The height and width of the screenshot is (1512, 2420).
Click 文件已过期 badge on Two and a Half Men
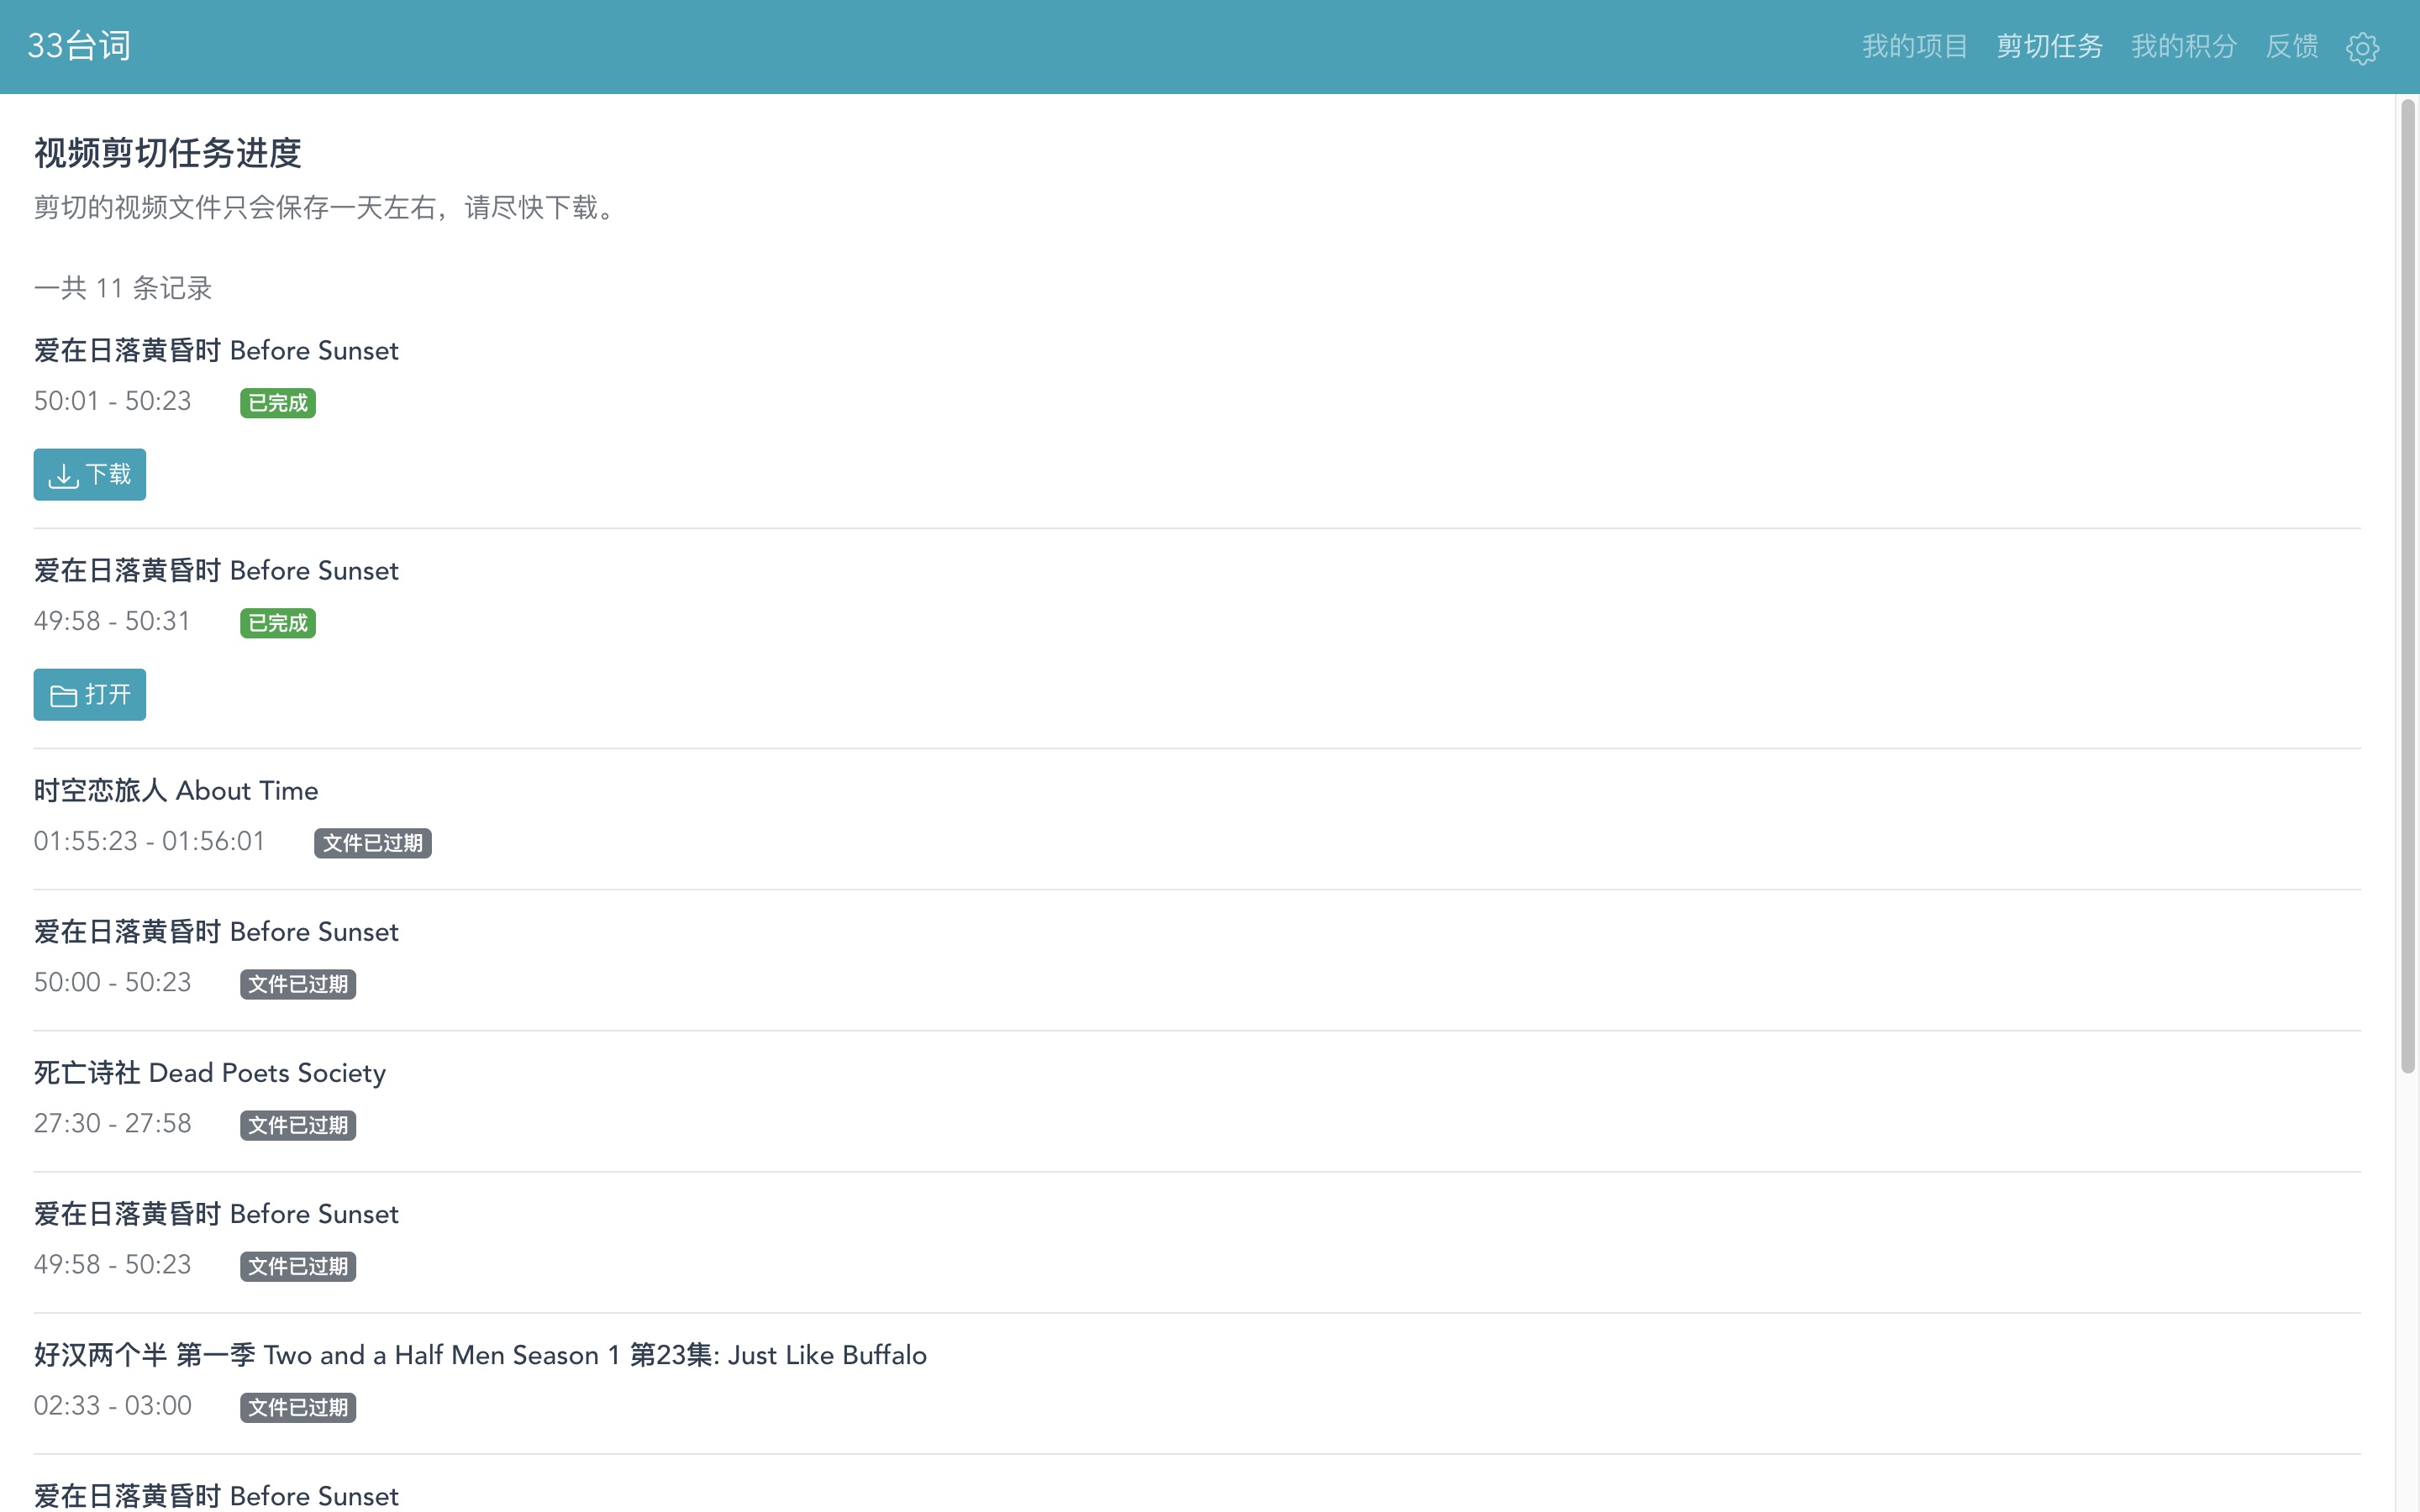click(298, 1407)
